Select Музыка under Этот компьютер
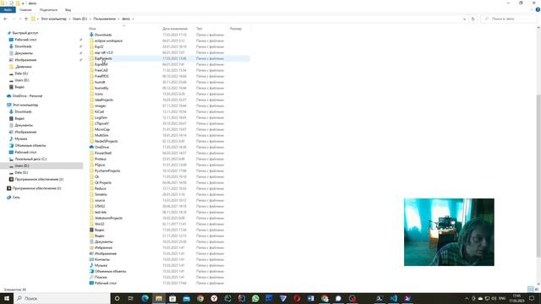 [20, 138]
